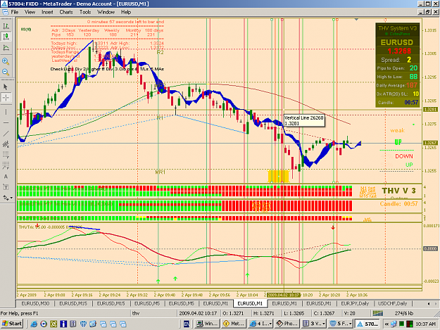Click the 2009.04.02 10:17 time axis label
This screenshot has width=440, height=330.
click(x=284, y=295)
